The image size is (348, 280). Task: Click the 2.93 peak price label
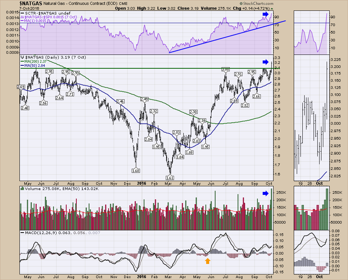tap(76, 73)
